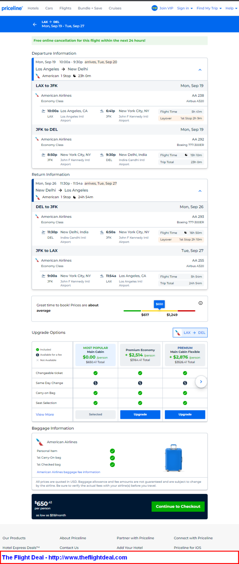Click 1st Carry-On bag checkmark
Image resolution: width=239 pixels, height=564 pixels.
[x=112, y=458]
